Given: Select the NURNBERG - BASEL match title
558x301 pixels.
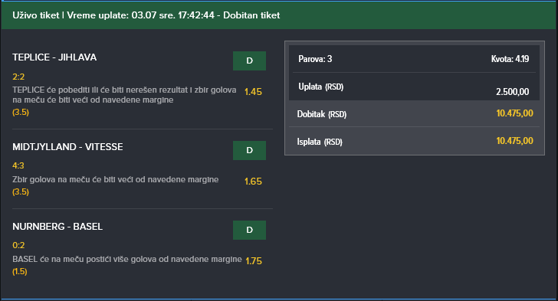Looking at the screenshot, I should [x=57, y=227].
